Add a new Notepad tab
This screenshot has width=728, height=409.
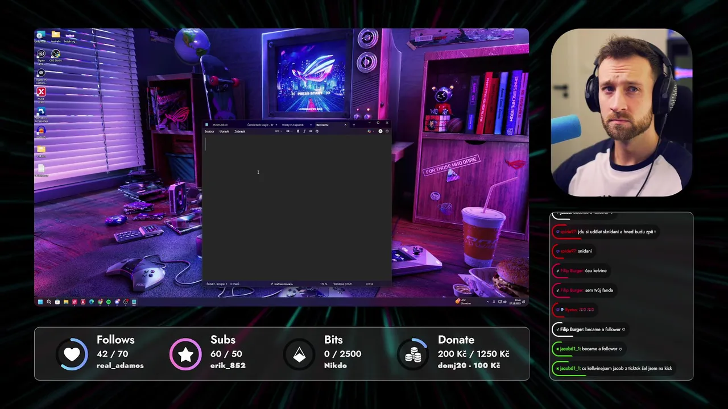click(354, 125)
